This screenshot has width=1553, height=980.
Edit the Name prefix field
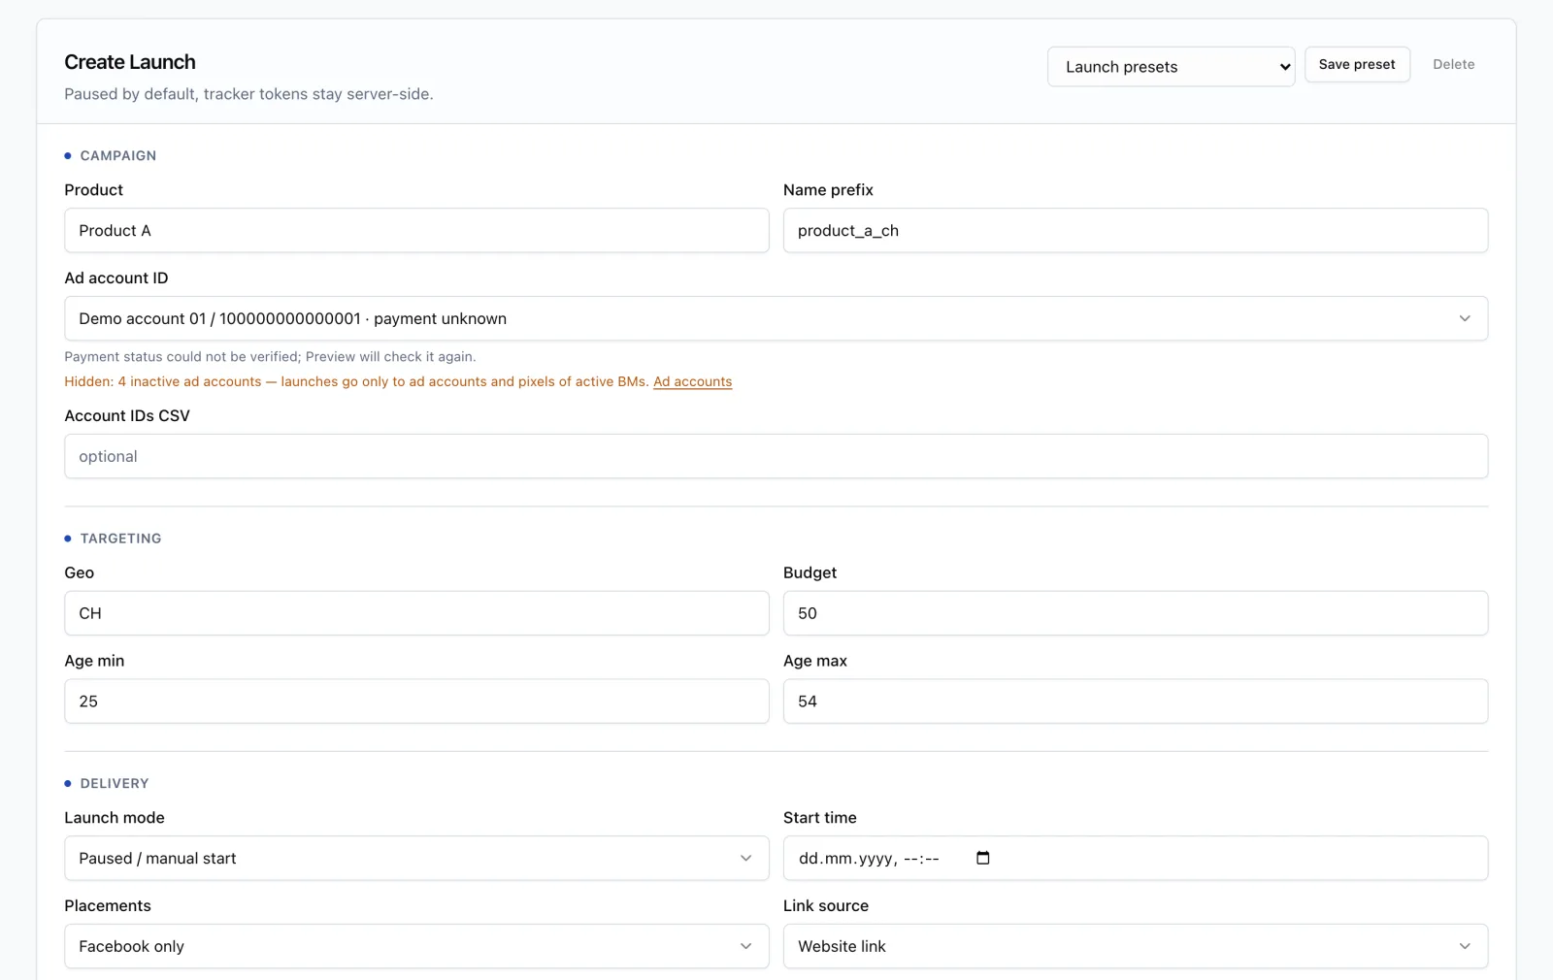[x=1136, y=231]
